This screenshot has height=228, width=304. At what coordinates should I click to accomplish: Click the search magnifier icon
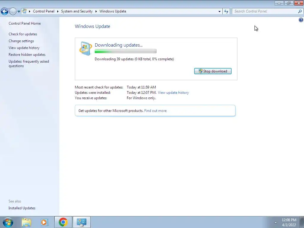[300, 11]
